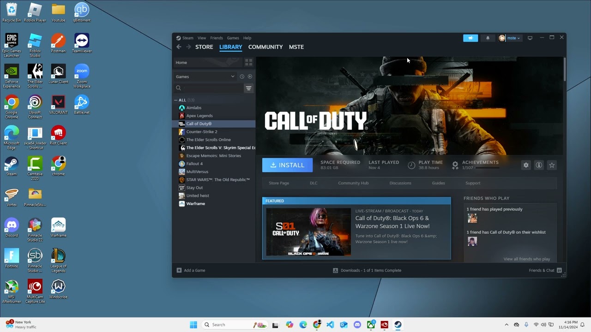The image size is (591, 332).
Task: Open Steam notifications bell
Action: (x=488, y=38)
